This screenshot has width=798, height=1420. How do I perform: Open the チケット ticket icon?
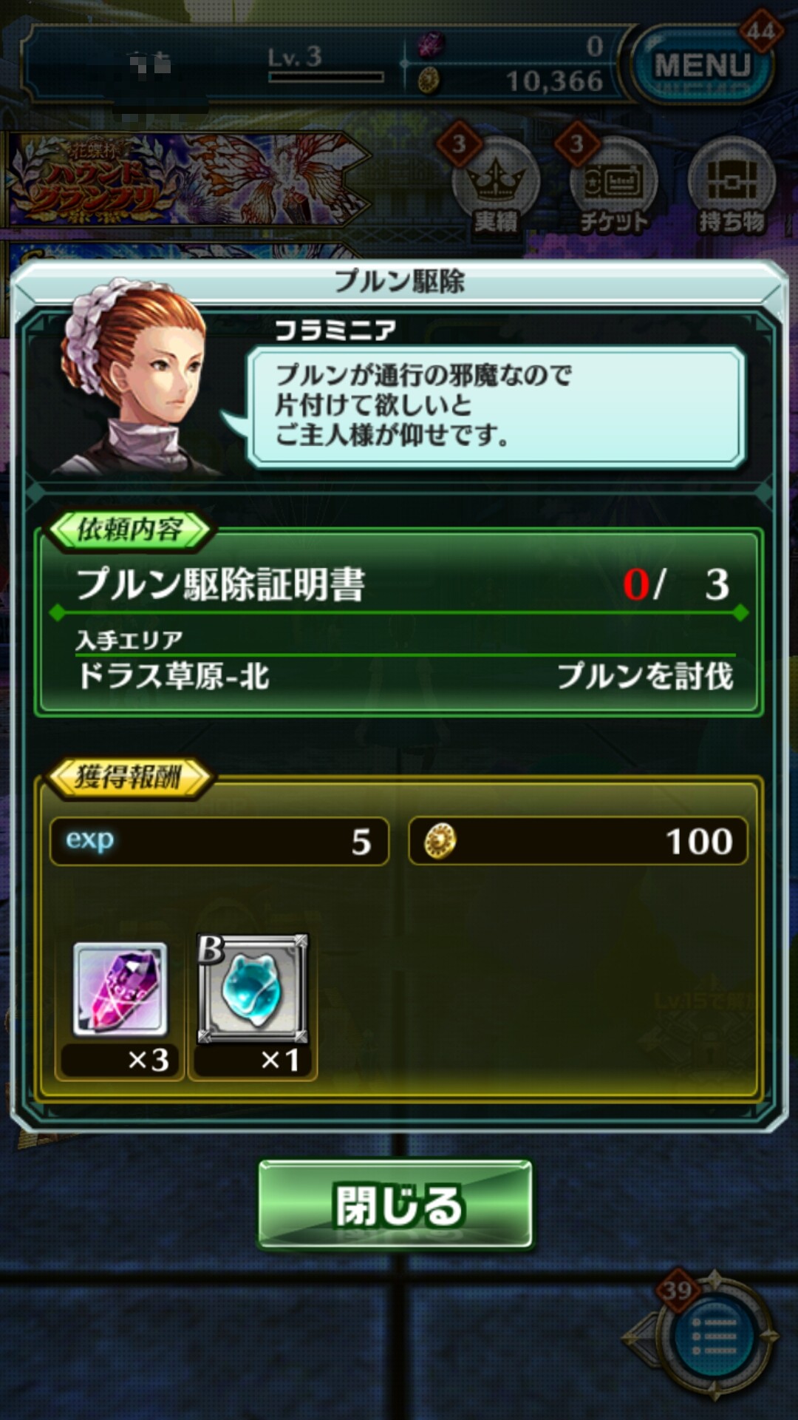pyautogui.click(x=613, y=186)
